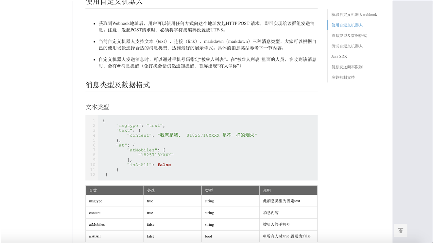
Task: Select the 'atMobiles' parameter cell
Action: (x=114, y=225)
